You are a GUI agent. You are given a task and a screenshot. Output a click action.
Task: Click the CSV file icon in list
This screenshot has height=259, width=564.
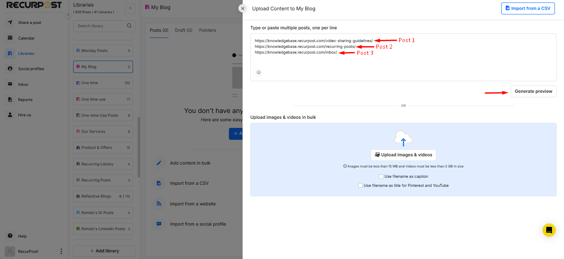pos(159,183)
